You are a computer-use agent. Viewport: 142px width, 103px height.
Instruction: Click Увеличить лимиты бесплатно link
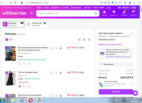pyautogui.click(x=118, y=57)
